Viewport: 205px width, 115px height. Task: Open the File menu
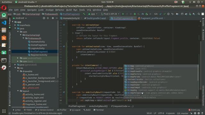pos(11,10)
